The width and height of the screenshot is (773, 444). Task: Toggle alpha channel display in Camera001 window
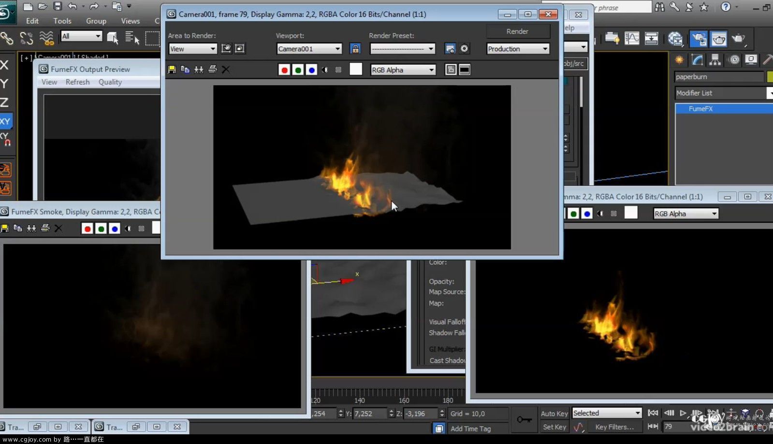point(325,70)
